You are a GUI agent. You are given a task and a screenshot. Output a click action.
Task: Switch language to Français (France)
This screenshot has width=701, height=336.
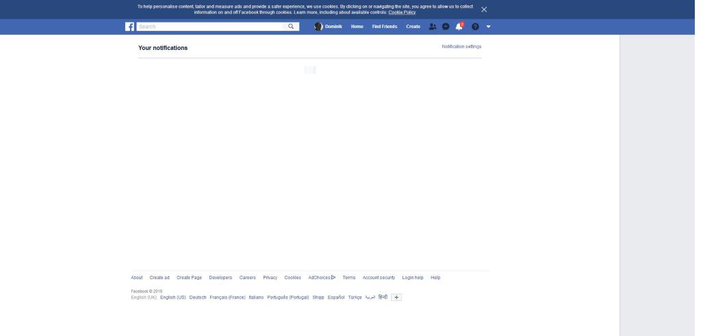click(x=227, y=298)
